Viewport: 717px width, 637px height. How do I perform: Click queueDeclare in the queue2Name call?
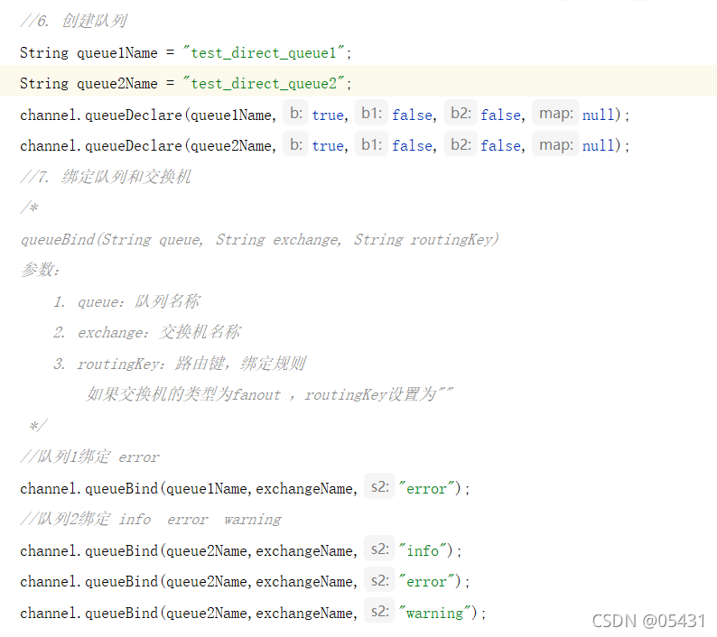(134, 146)
